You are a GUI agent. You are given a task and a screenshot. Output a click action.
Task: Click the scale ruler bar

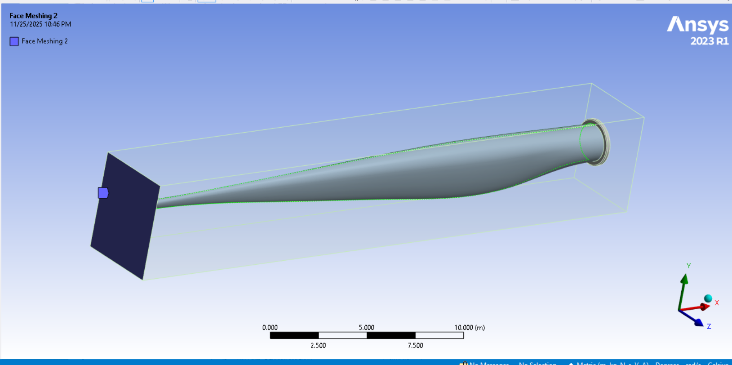pyautogui.click(x=366, y=335)
